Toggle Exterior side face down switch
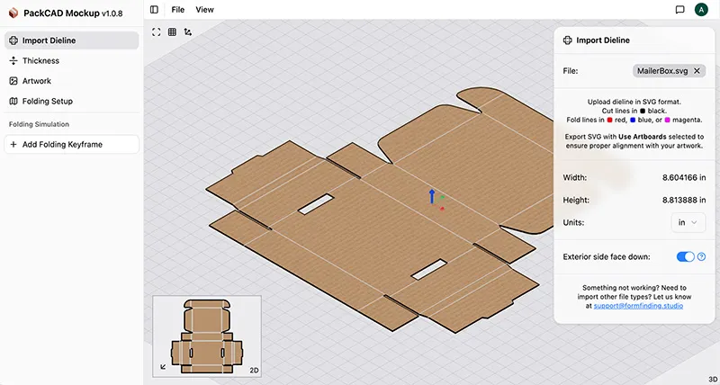Image resolution: width=720 pixels, height=385 pixels. [686, 257]
